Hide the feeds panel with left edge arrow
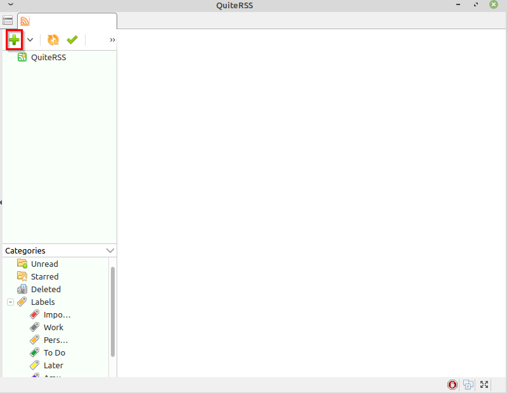507x393 pixels. click(x=1, y=202)
